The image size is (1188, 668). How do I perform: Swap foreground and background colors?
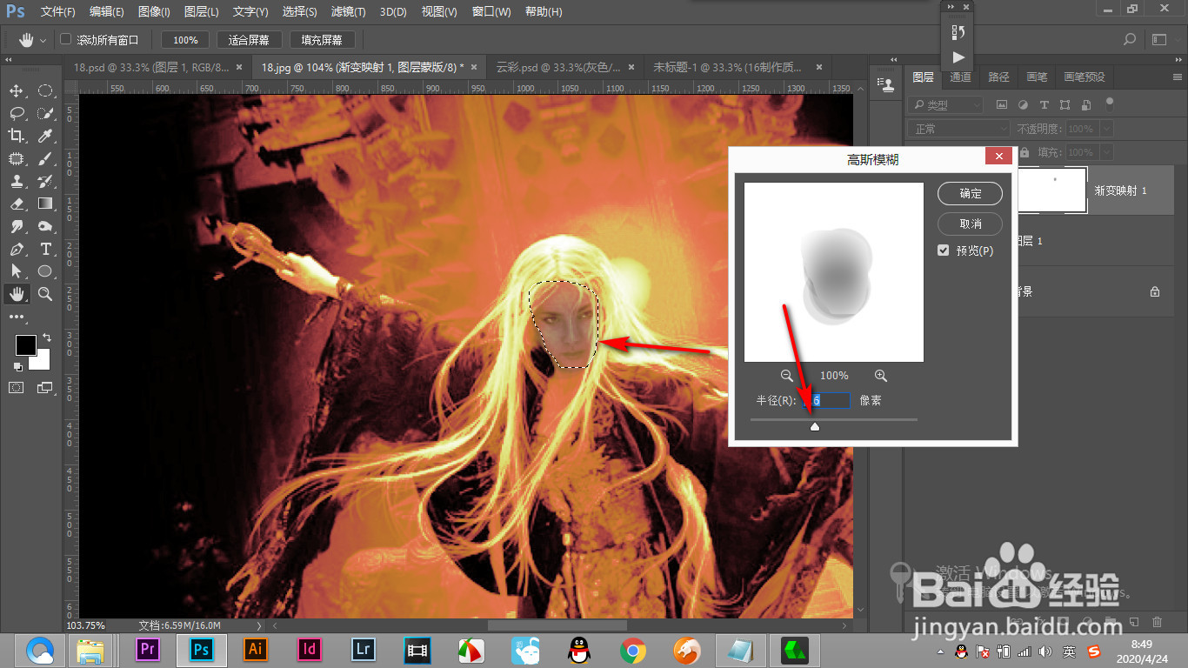(x=46, y=337)
